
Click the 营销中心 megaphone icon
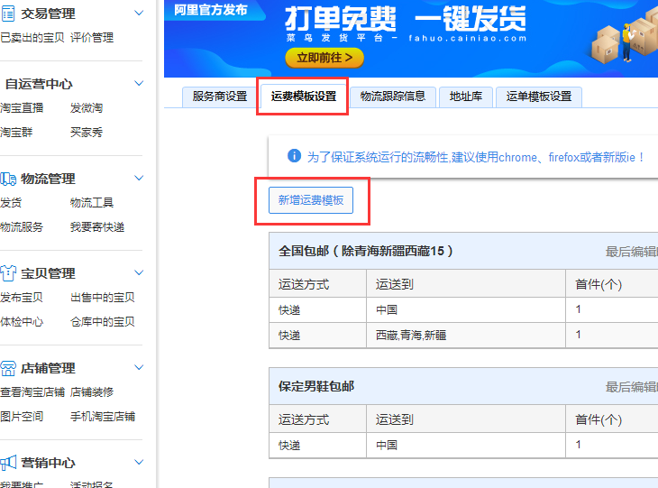(8, 463)
